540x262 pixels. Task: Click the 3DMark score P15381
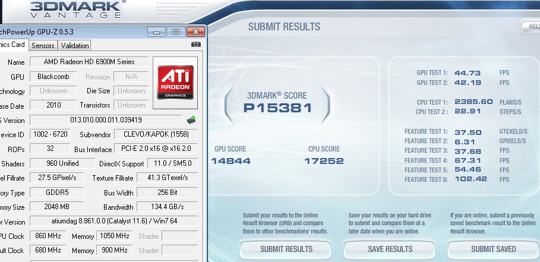tap(277, 108)
